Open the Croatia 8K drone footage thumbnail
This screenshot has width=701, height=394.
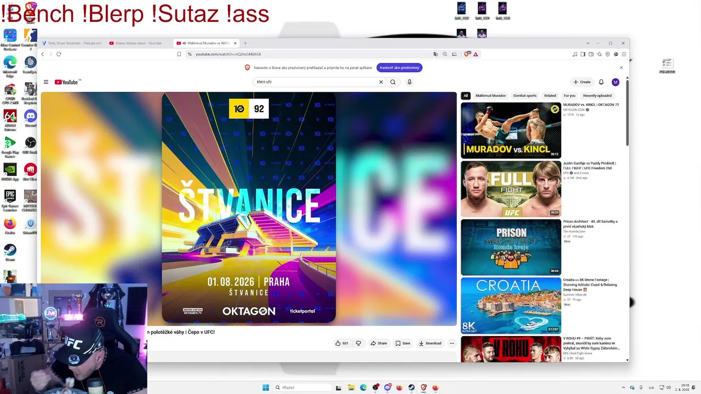point(511,305)
